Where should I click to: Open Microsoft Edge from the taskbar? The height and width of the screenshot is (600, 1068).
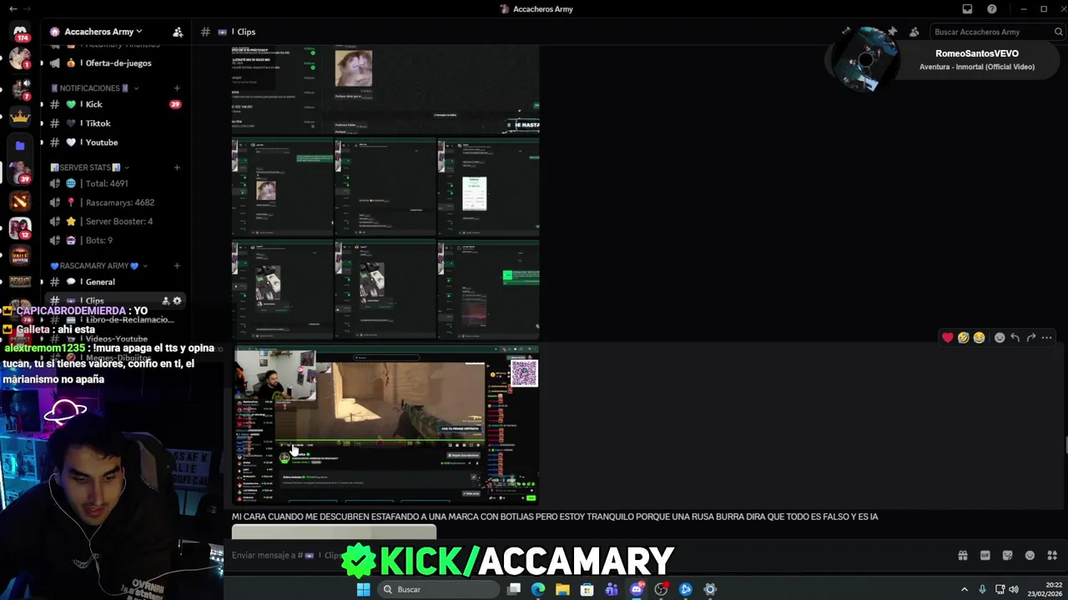538,589
